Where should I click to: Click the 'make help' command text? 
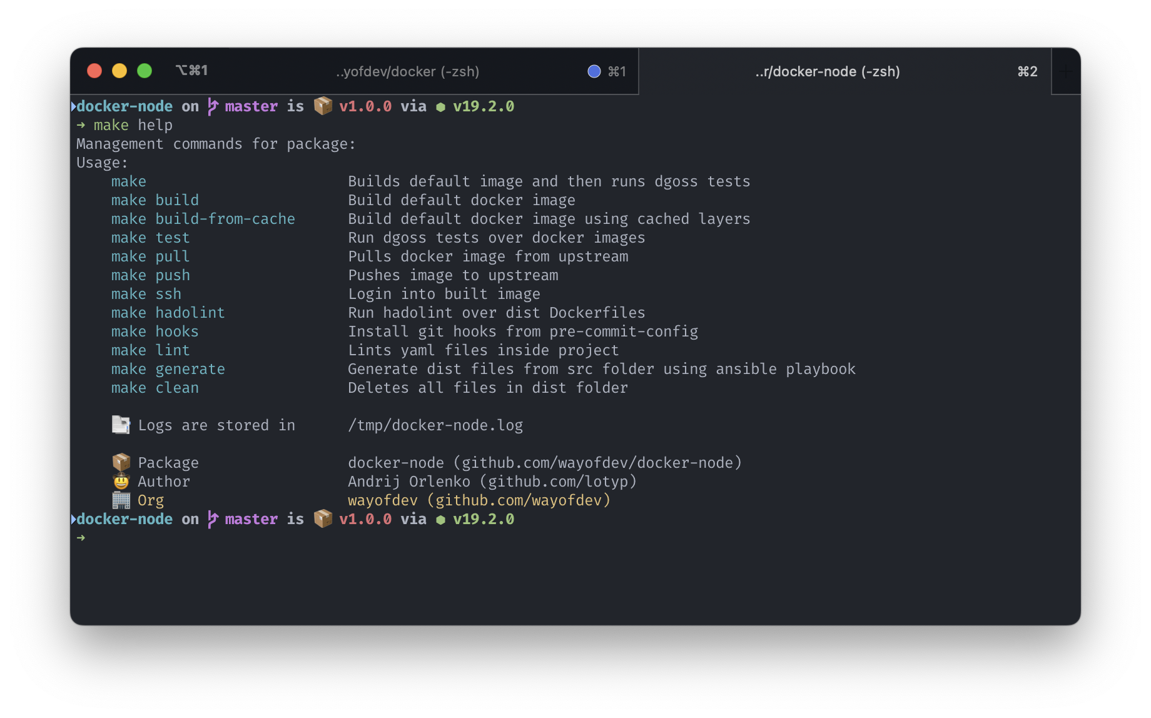coord(133,125)
